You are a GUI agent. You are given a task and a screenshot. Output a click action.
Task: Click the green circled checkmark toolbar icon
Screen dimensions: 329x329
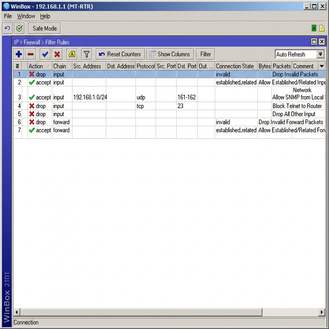coord(19,28)
